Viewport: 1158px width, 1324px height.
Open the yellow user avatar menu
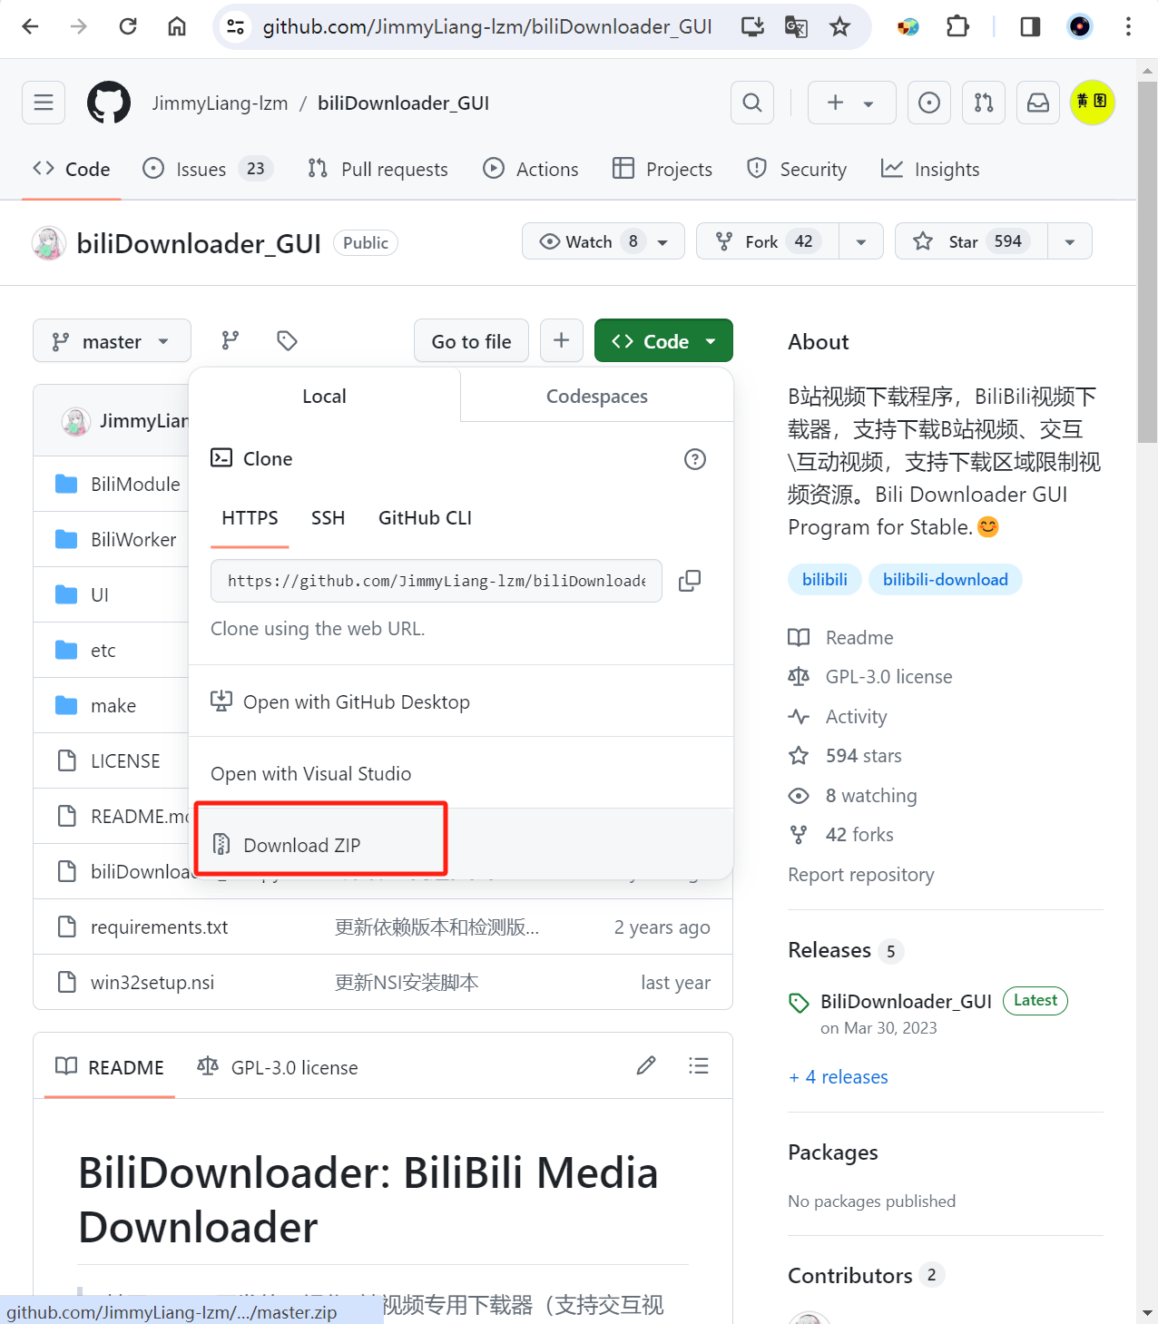tap(1093, 103)
